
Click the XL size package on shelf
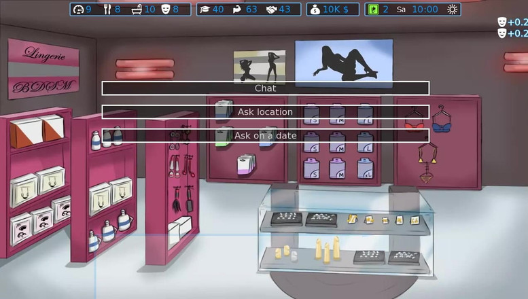tap(365, 169)
